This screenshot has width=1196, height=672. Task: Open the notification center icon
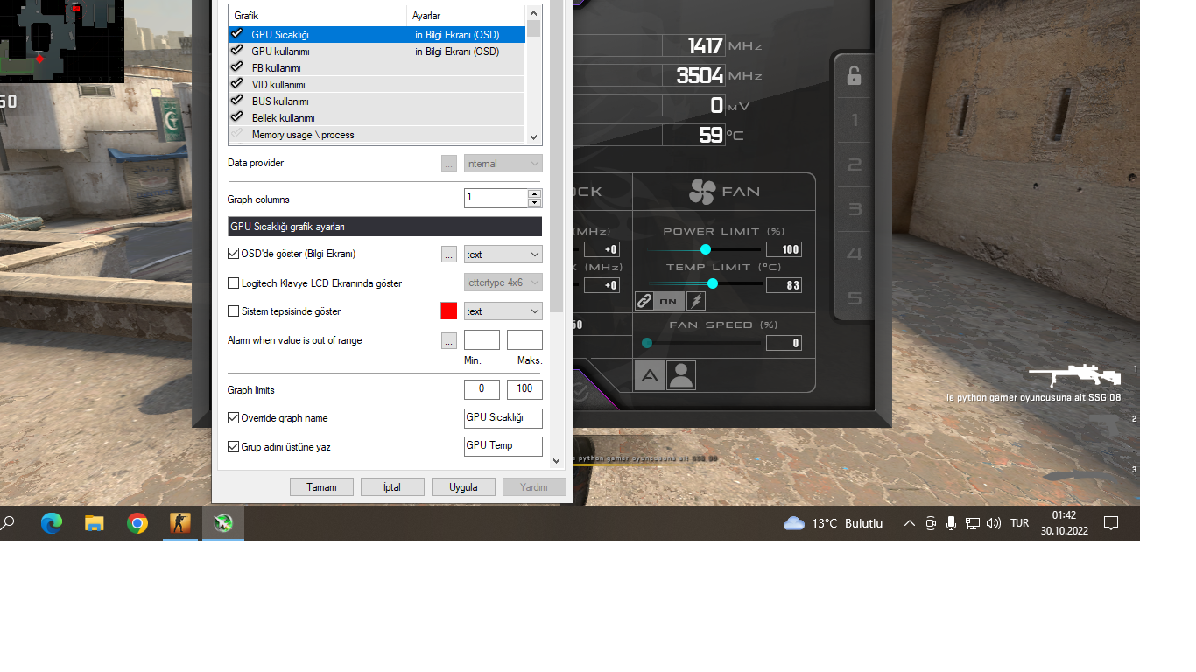[x=1111, y=523]
